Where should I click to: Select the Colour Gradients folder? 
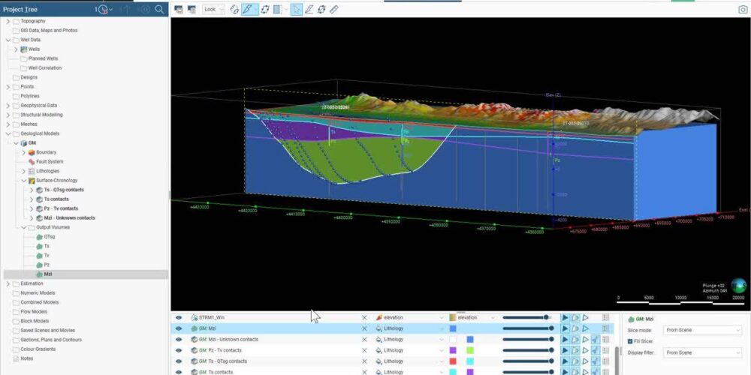[x=38, y=349]
